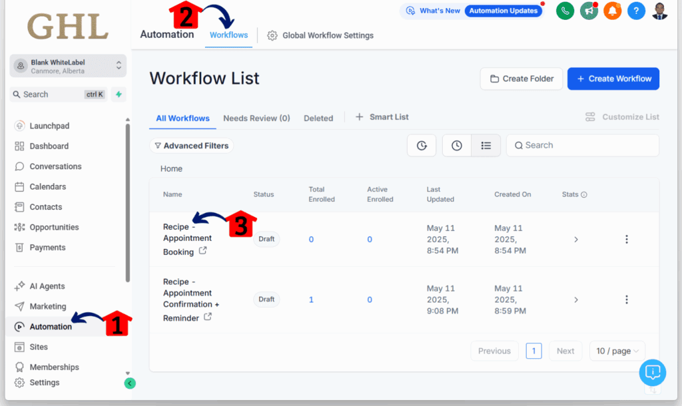
Task: Collapse the sidebar with green arrow button
Action: point(130,383)
